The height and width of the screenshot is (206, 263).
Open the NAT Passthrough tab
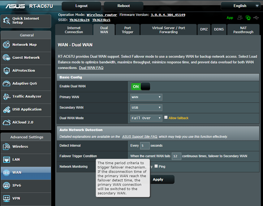point(243,30)
